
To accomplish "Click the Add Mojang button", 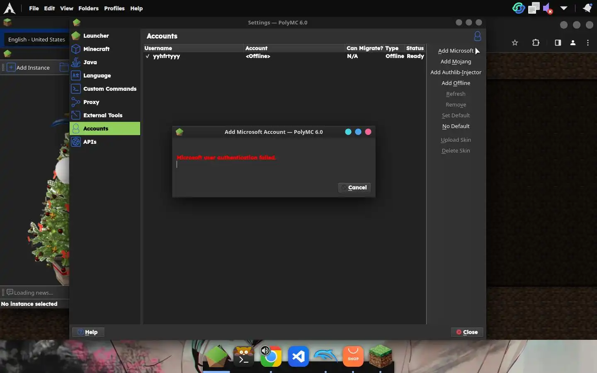I will coord(456,61).
